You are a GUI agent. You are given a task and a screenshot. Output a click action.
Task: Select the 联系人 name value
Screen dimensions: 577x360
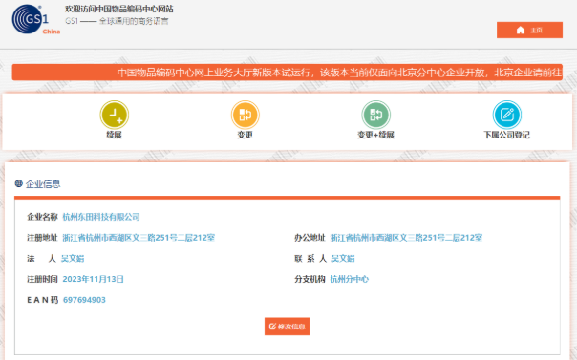[x=343, y=258]
